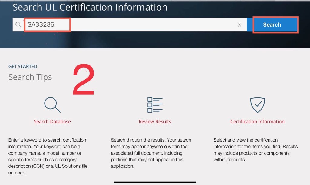Viewport: 310px width, 185px height.
Task: Click the large Search Database magnifying glass icon
Action: (x=52, y=105)
